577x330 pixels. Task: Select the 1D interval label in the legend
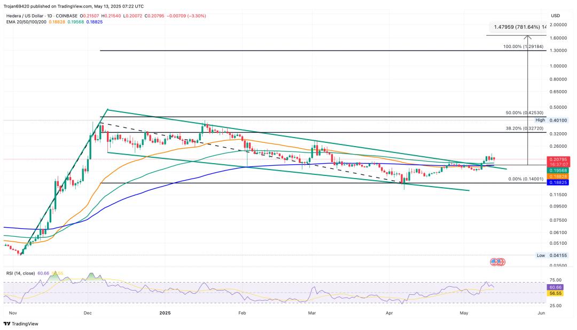(51, 16)
